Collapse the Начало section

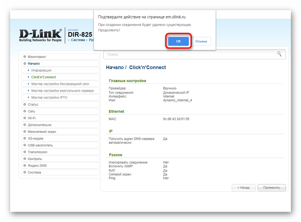(x=34, y=63)
